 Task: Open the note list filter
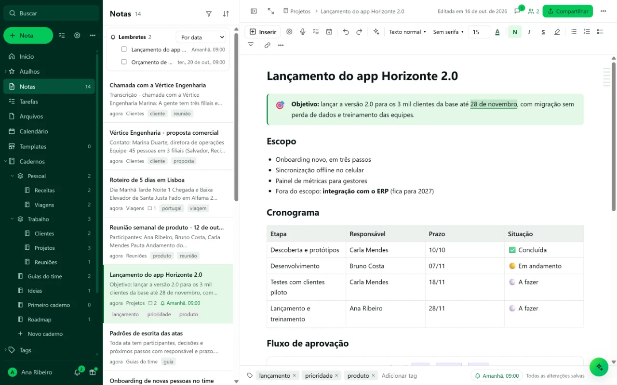click(x=209, y=14)
